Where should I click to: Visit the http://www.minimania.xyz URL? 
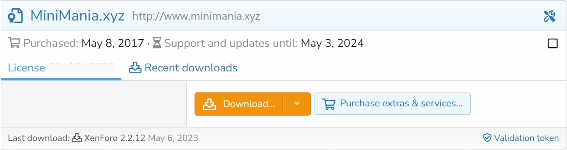pos(196,16)
